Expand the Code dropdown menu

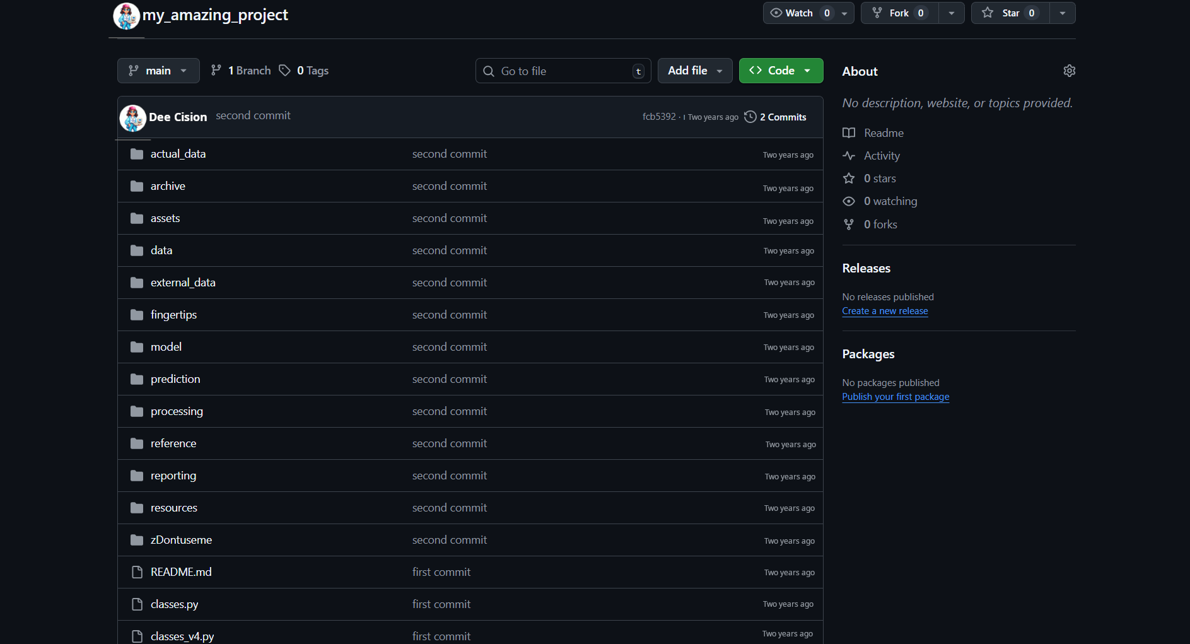(781, 70)
